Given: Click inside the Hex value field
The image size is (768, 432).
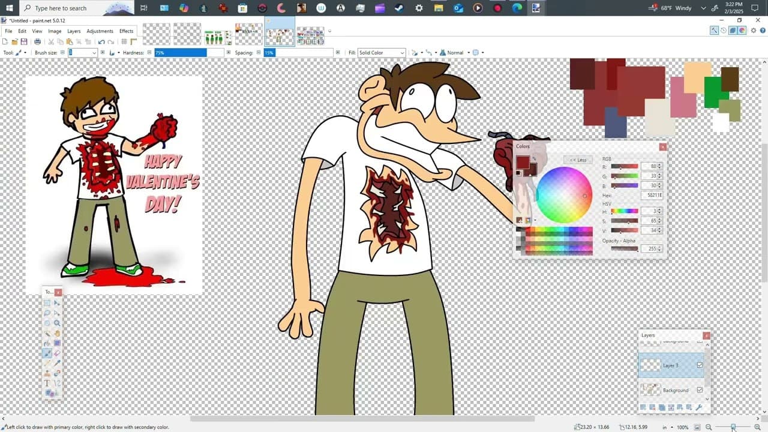Looking at the screenshot, I should pos(652,195).
